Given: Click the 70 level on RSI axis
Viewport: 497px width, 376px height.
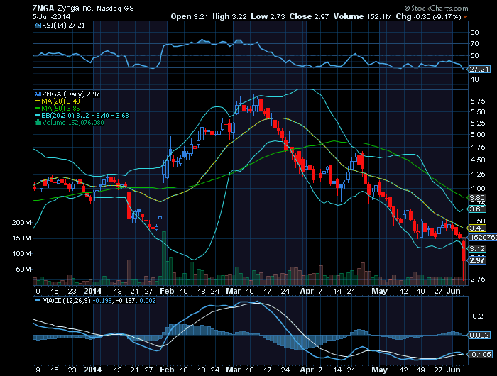Looking at the screenshot, I should click(474, 44).
